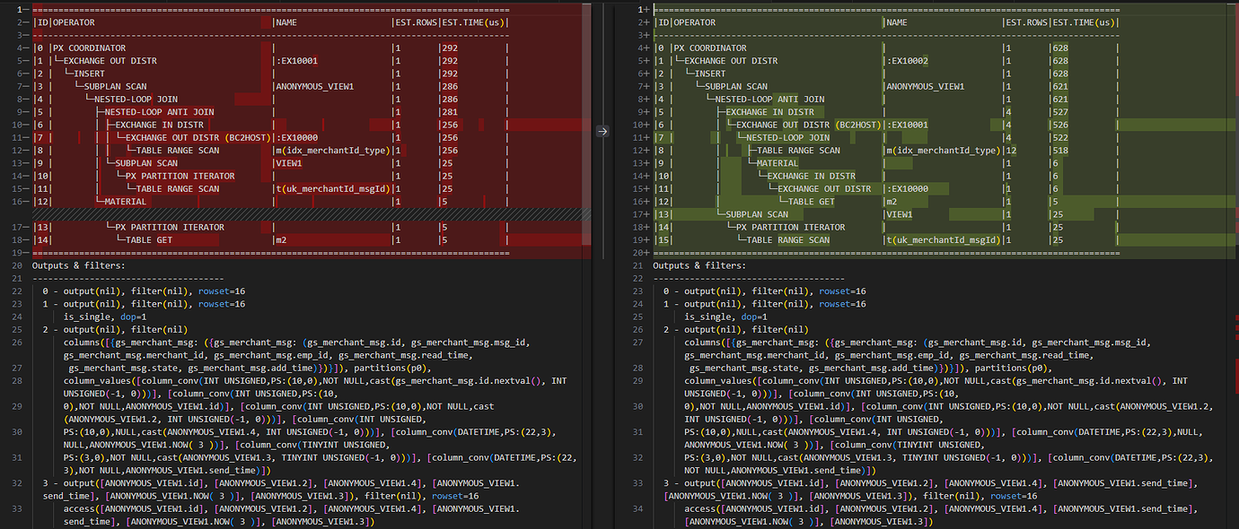Click ANONYMOUS_VIEW1 name cell in right pane
This screenshot has height=529, width=1239.
[926, 86]
